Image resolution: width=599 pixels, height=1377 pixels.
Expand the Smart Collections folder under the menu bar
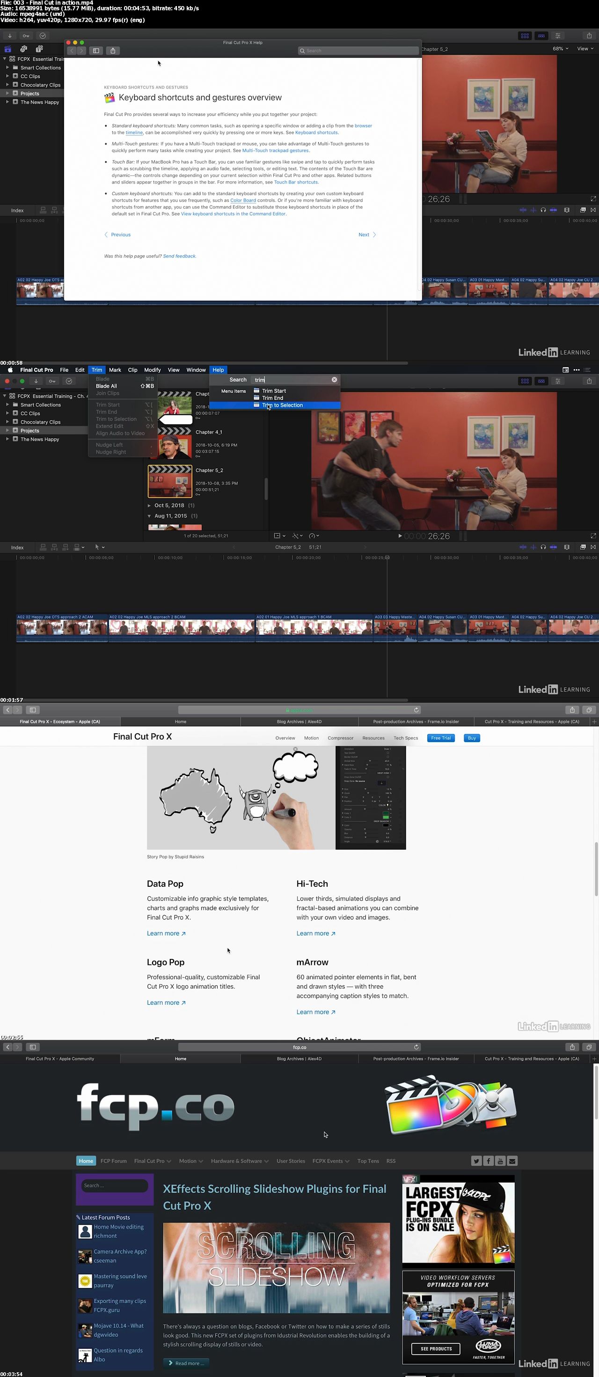pos(7,405)
